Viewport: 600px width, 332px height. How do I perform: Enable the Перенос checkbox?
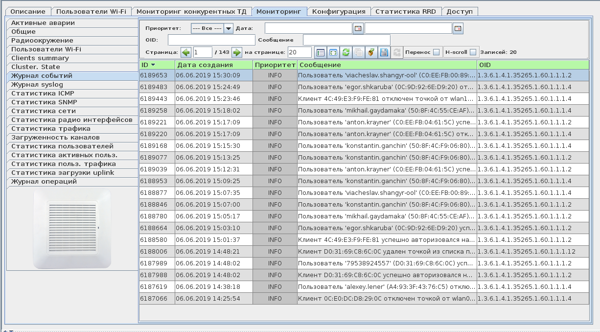[x=436, y=52]
